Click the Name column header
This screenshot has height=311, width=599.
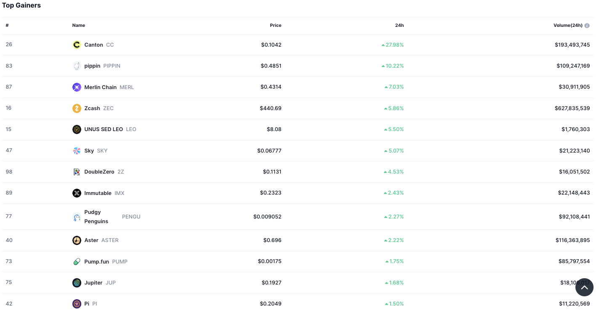(79, 25)
